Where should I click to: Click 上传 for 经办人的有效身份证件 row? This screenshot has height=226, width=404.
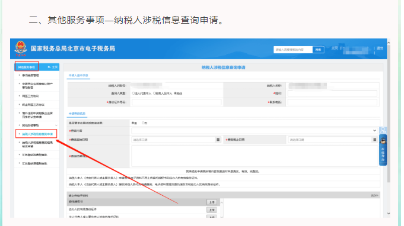(212, 210)
